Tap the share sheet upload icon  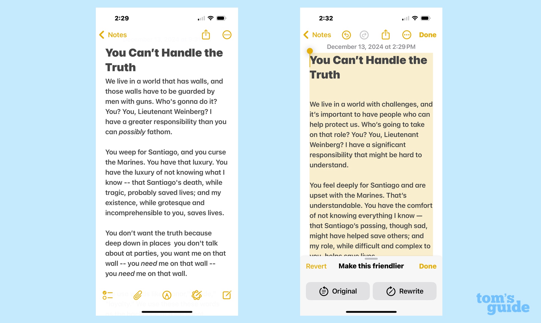(x=206, y=35)
